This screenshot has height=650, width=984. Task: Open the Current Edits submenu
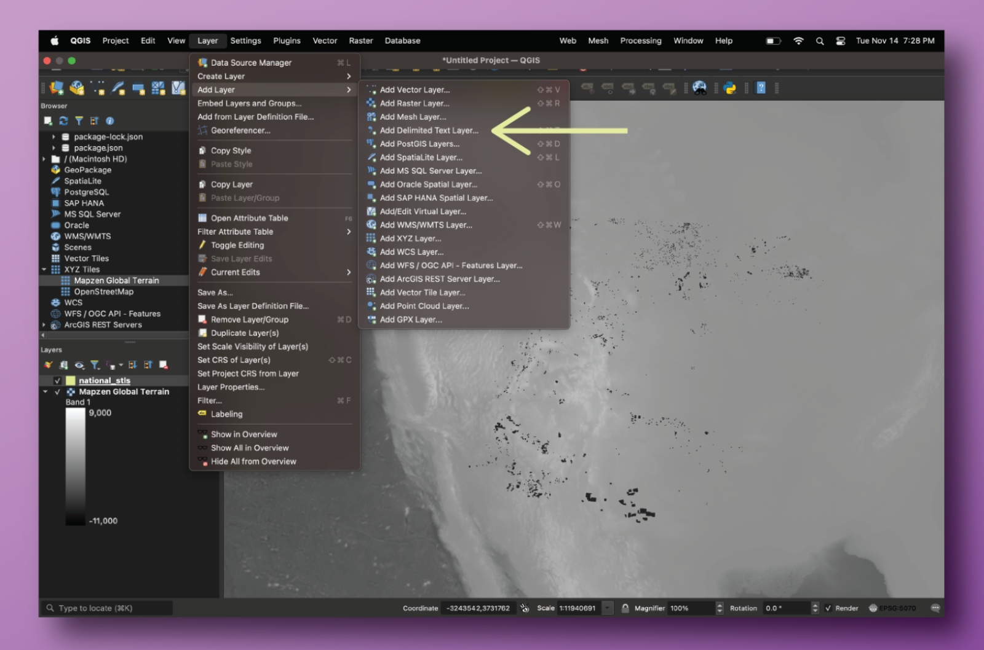[274, 272]
